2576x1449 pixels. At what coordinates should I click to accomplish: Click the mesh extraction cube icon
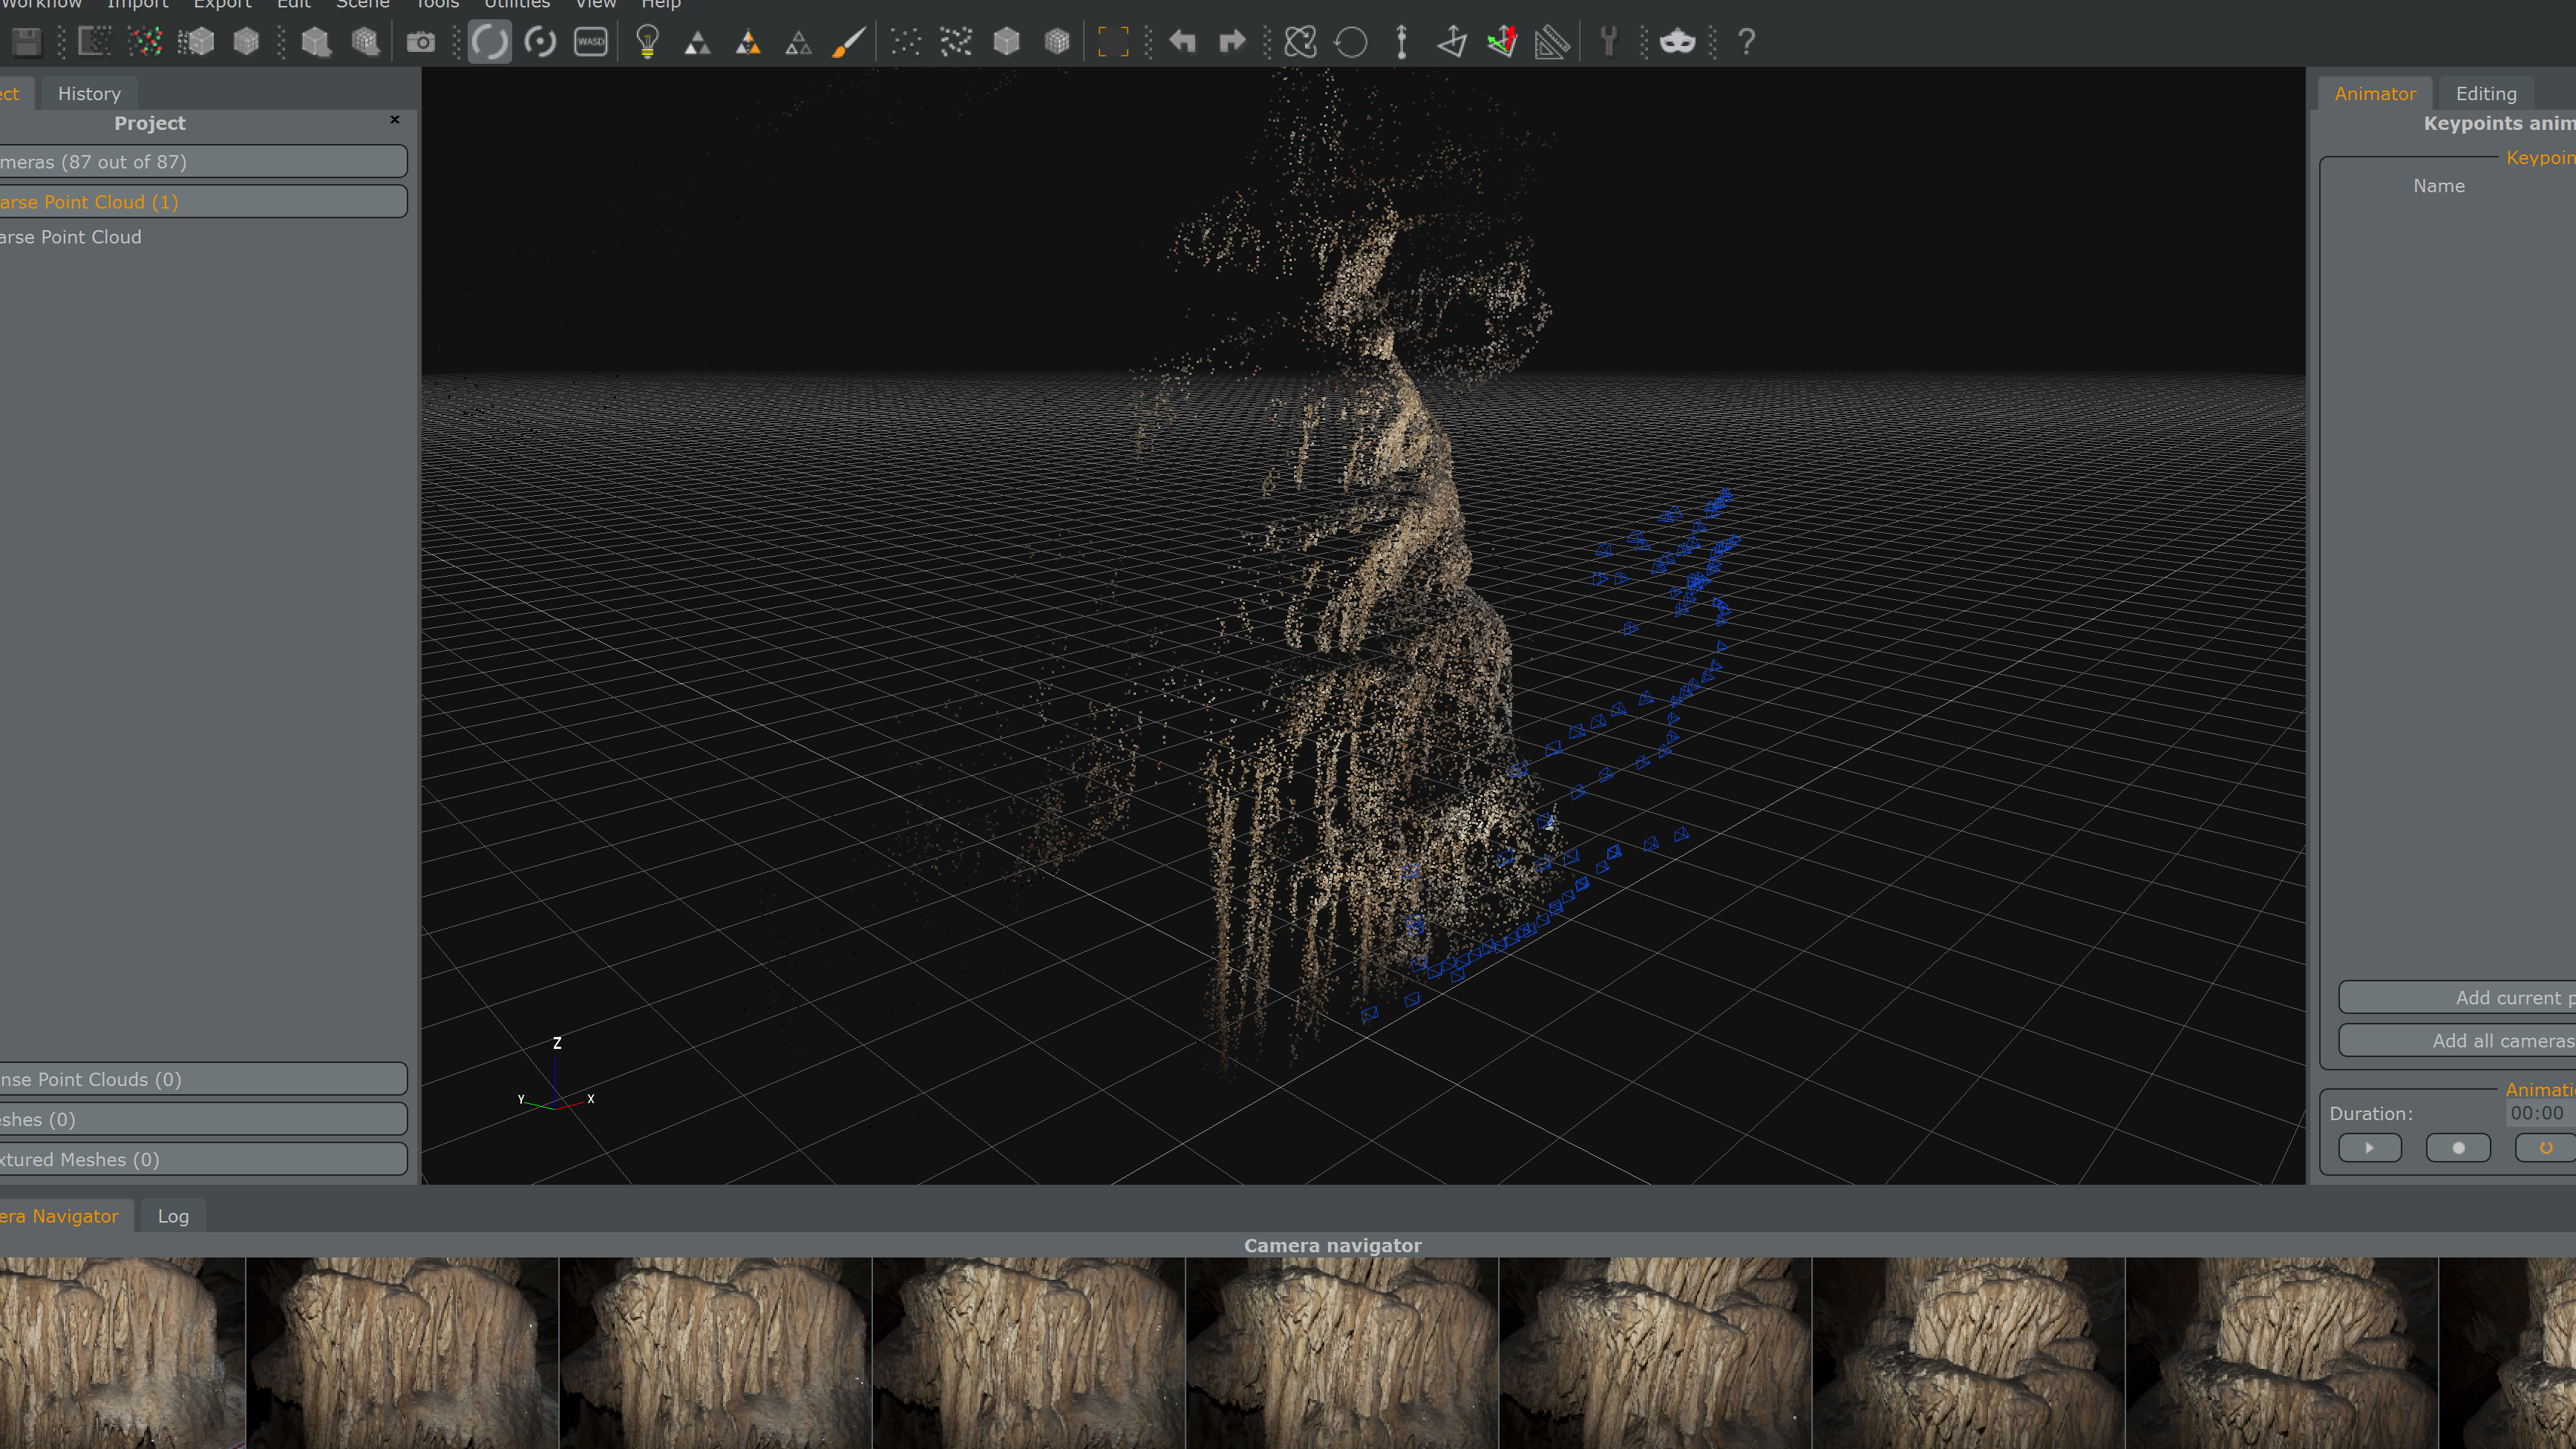pyautogui.click(x=246, y=42)
